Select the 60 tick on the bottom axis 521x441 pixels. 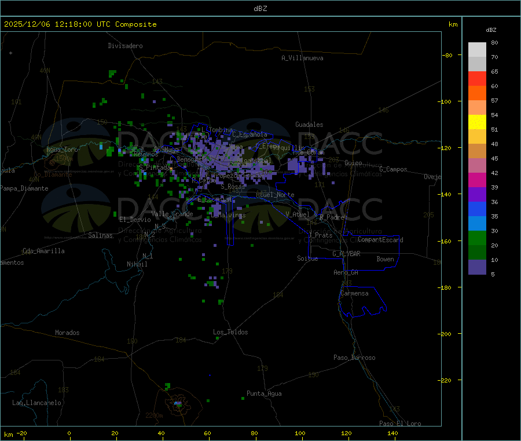[x=207, y=433]
